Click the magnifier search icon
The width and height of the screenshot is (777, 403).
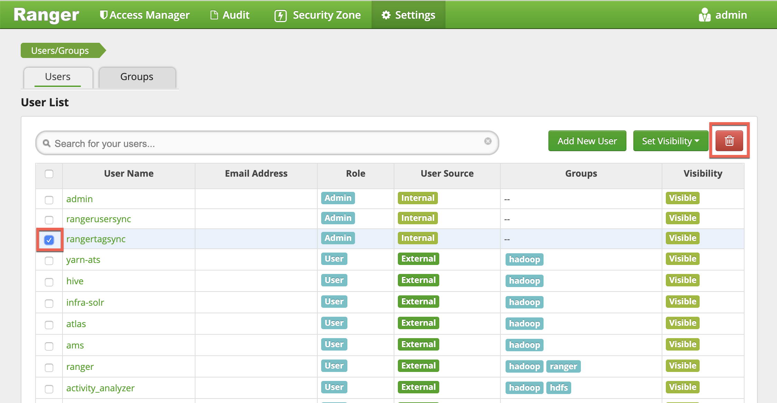[47, 143]
